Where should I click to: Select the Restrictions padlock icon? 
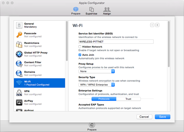tap(19, 44)
